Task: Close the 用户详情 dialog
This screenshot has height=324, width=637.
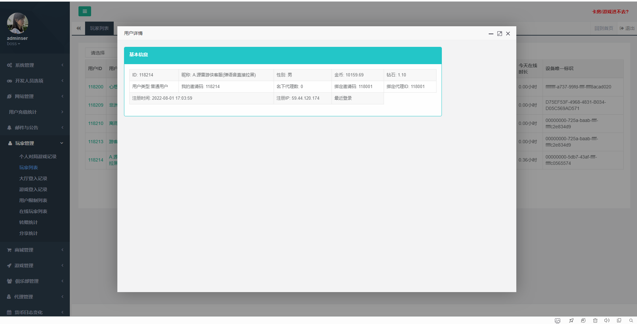Action: pos(508,34)
